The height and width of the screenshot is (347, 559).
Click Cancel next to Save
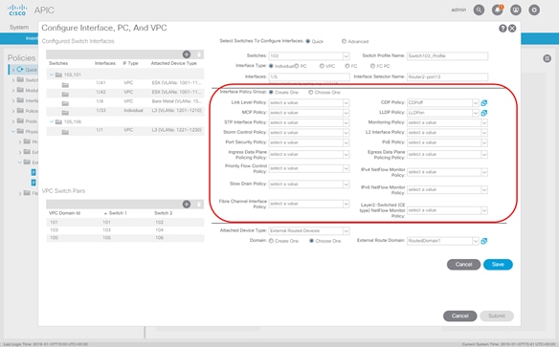[463, 265]
